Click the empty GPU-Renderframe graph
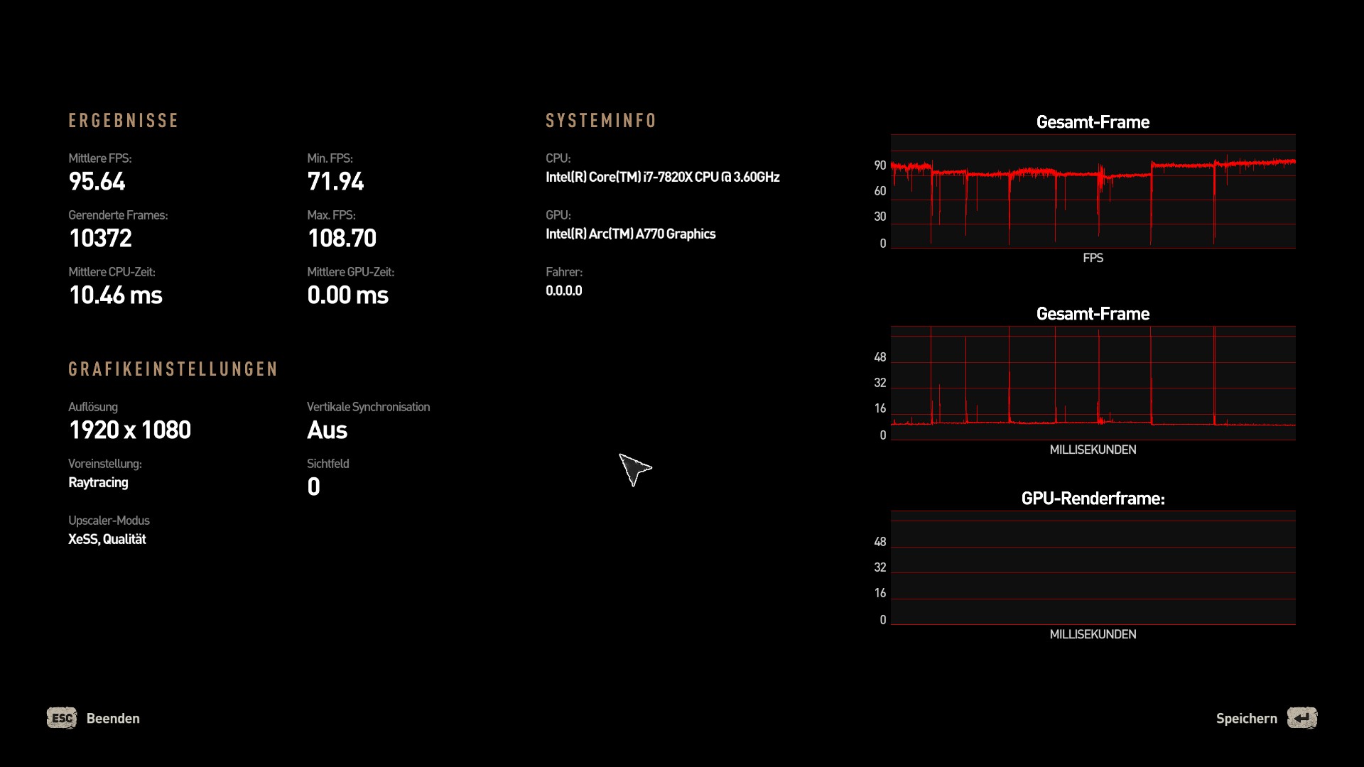The image size is (1364, 767). coord(1093,568)
